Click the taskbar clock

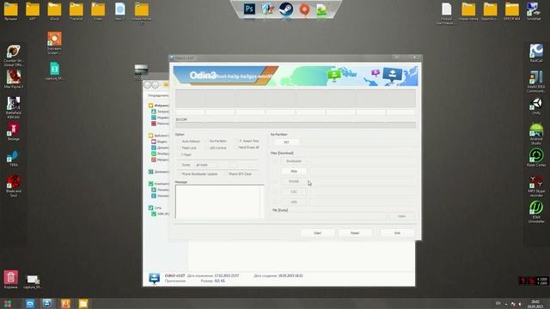click(x=535, y=304)
